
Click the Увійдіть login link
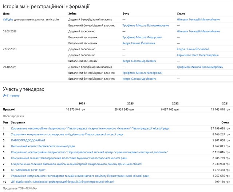tap(8, 19)
